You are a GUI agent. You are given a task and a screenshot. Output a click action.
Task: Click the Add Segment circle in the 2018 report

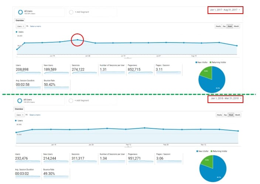71,100
